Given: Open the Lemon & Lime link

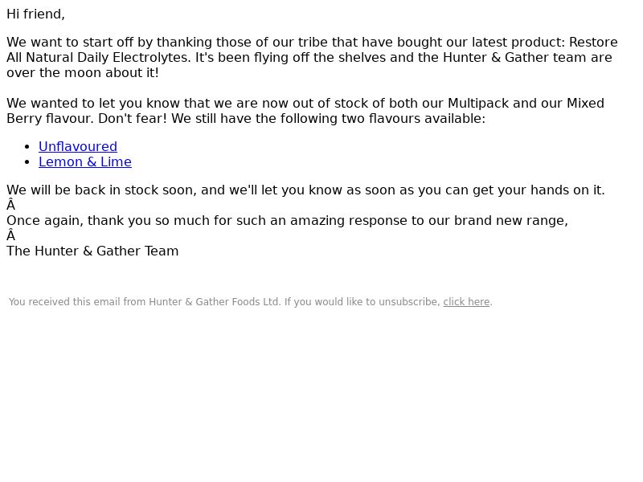Looking at the screenshot, I should (85, 161).
